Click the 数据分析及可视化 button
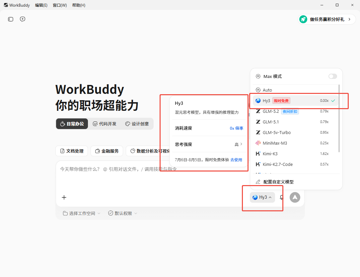The height and width of the screenshot is (277, 360). 148,151
